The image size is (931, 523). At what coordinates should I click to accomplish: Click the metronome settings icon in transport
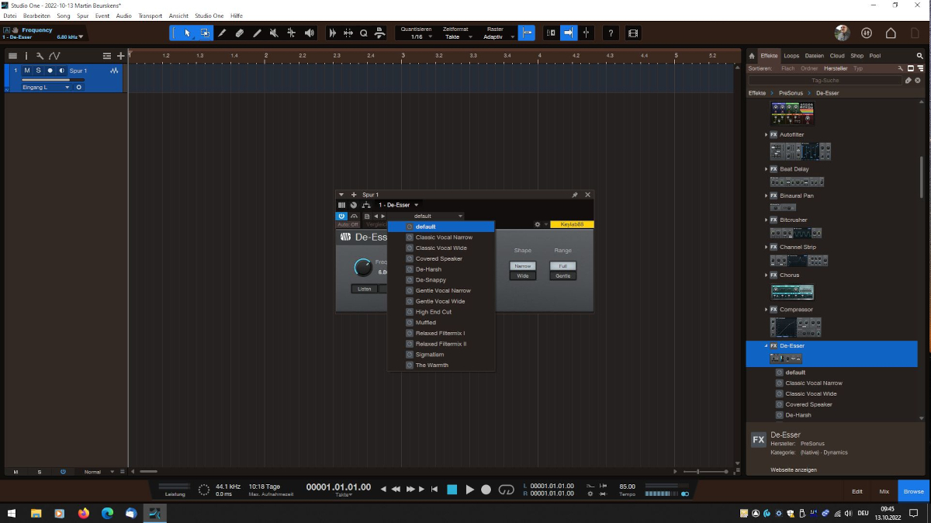pyautogui.click(x=590, y=494)
